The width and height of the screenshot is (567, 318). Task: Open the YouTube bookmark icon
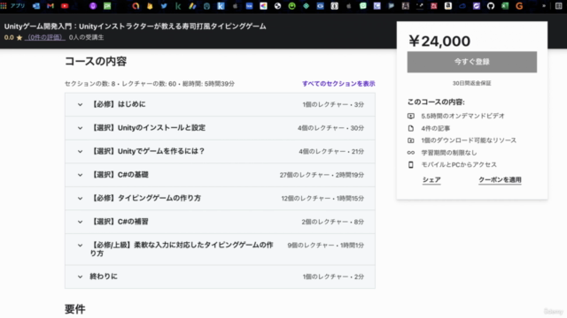65,6
